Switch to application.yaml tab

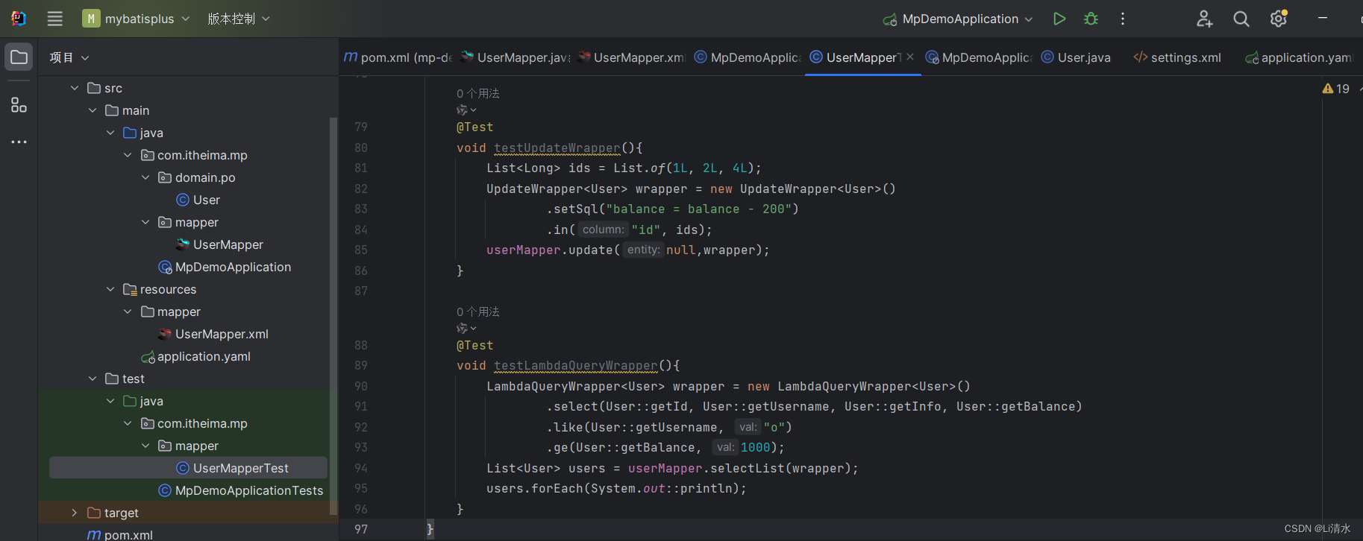[x=1299, y=57]
